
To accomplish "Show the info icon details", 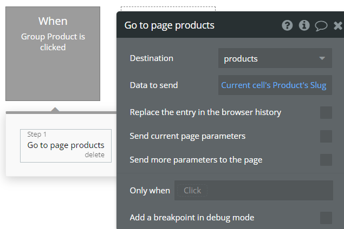I will [304, 25].
